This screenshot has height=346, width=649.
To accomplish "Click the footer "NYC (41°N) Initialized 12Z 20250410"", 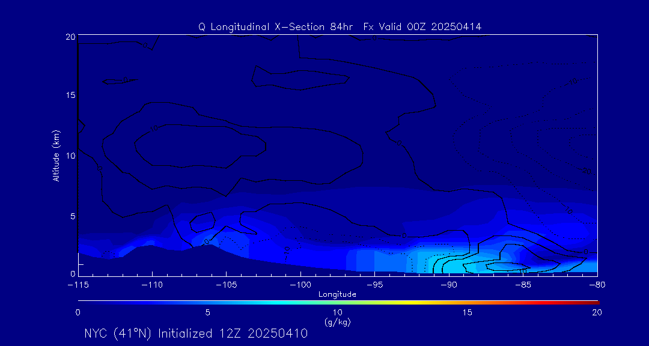I will pos(196,333).
